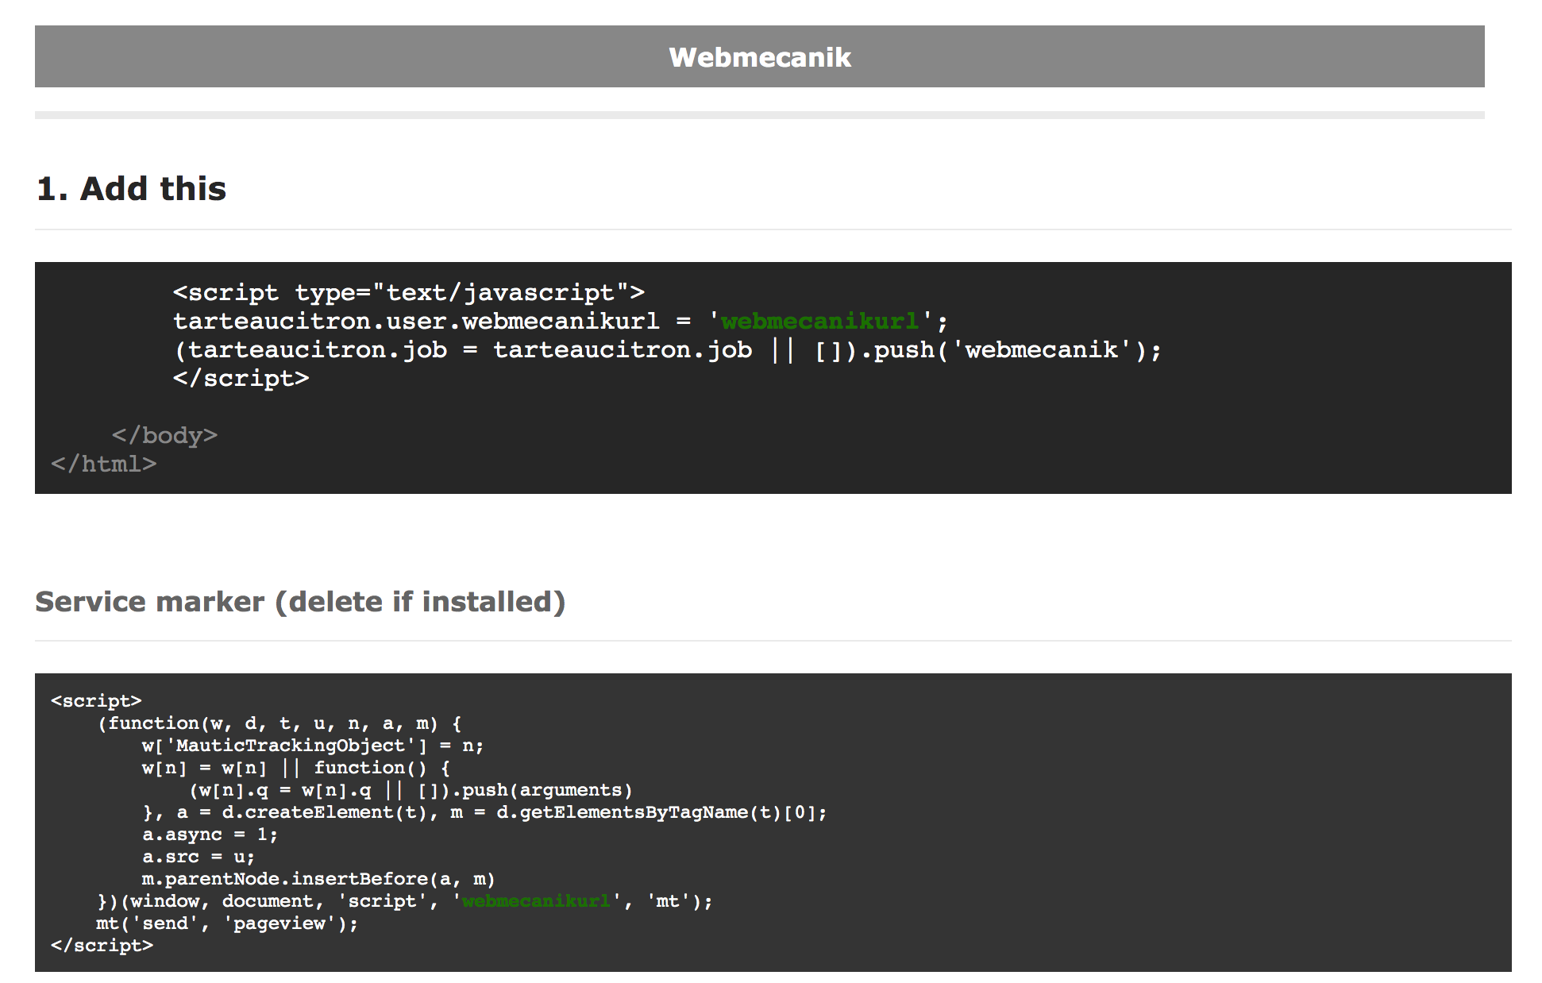Click the m.parentNode.insertBefore(a, m) line
Screen dimensions: 1542x983
click(318, 878)
